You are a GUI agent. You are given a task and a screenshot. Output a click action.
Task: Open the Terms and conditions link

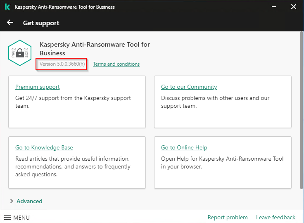click(x=116, y=64)
